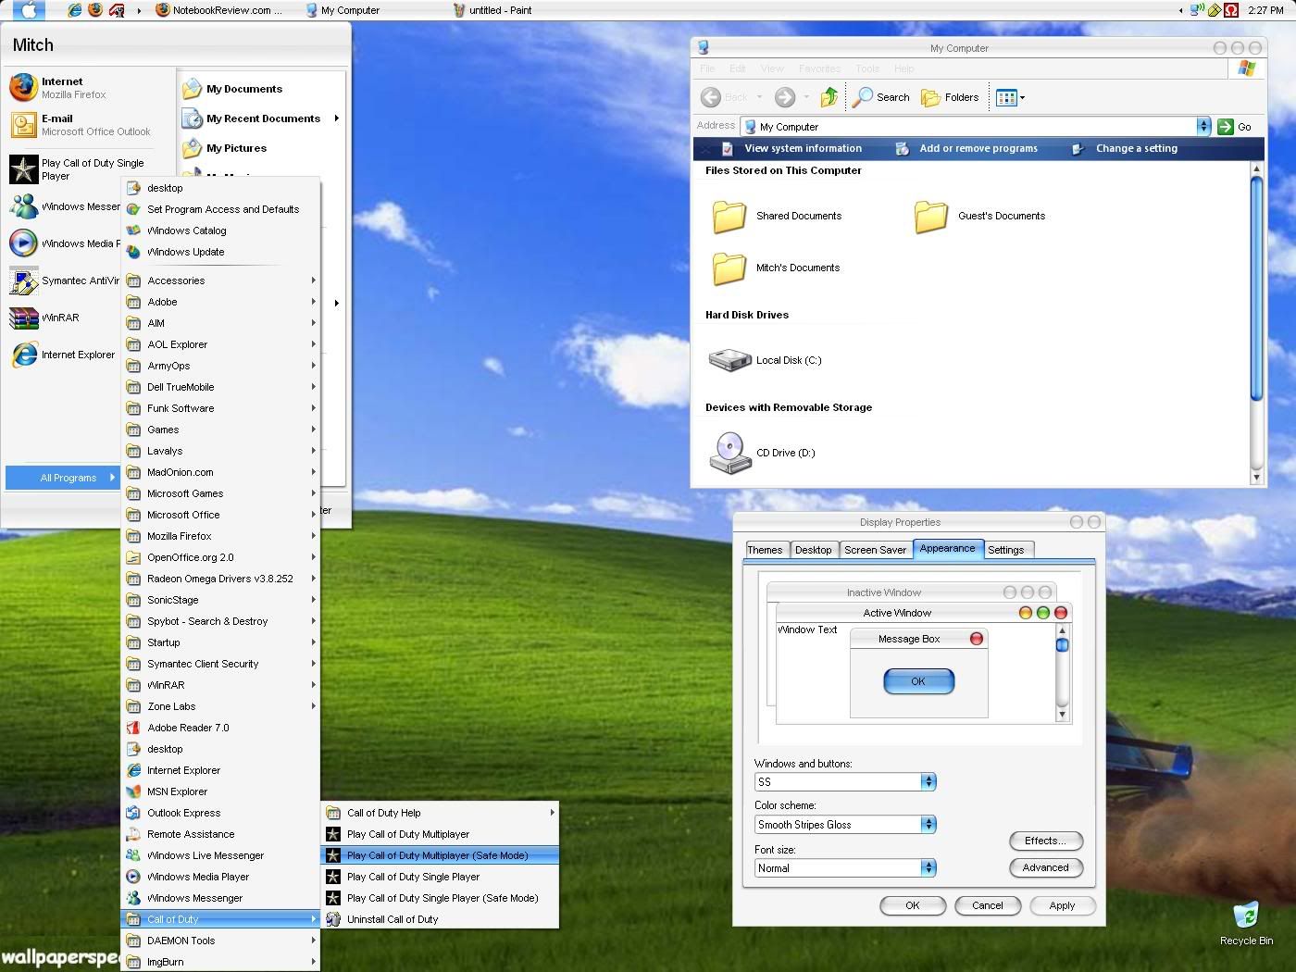The height and width of the screenshot is (972, 1296).
Task: Select Play Call of Duty Multiplayer (Safe Mode)
Action: [x=440, y=855]
